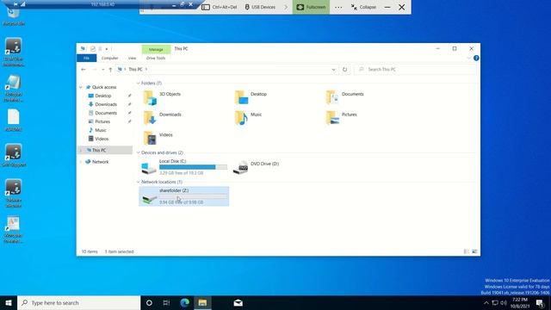Switch to details view in status bar
Screen dimensions: 551x310
click(x=467, y=251)
